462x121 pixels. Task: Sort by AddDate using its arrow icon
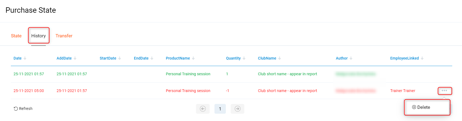[75, 58]
